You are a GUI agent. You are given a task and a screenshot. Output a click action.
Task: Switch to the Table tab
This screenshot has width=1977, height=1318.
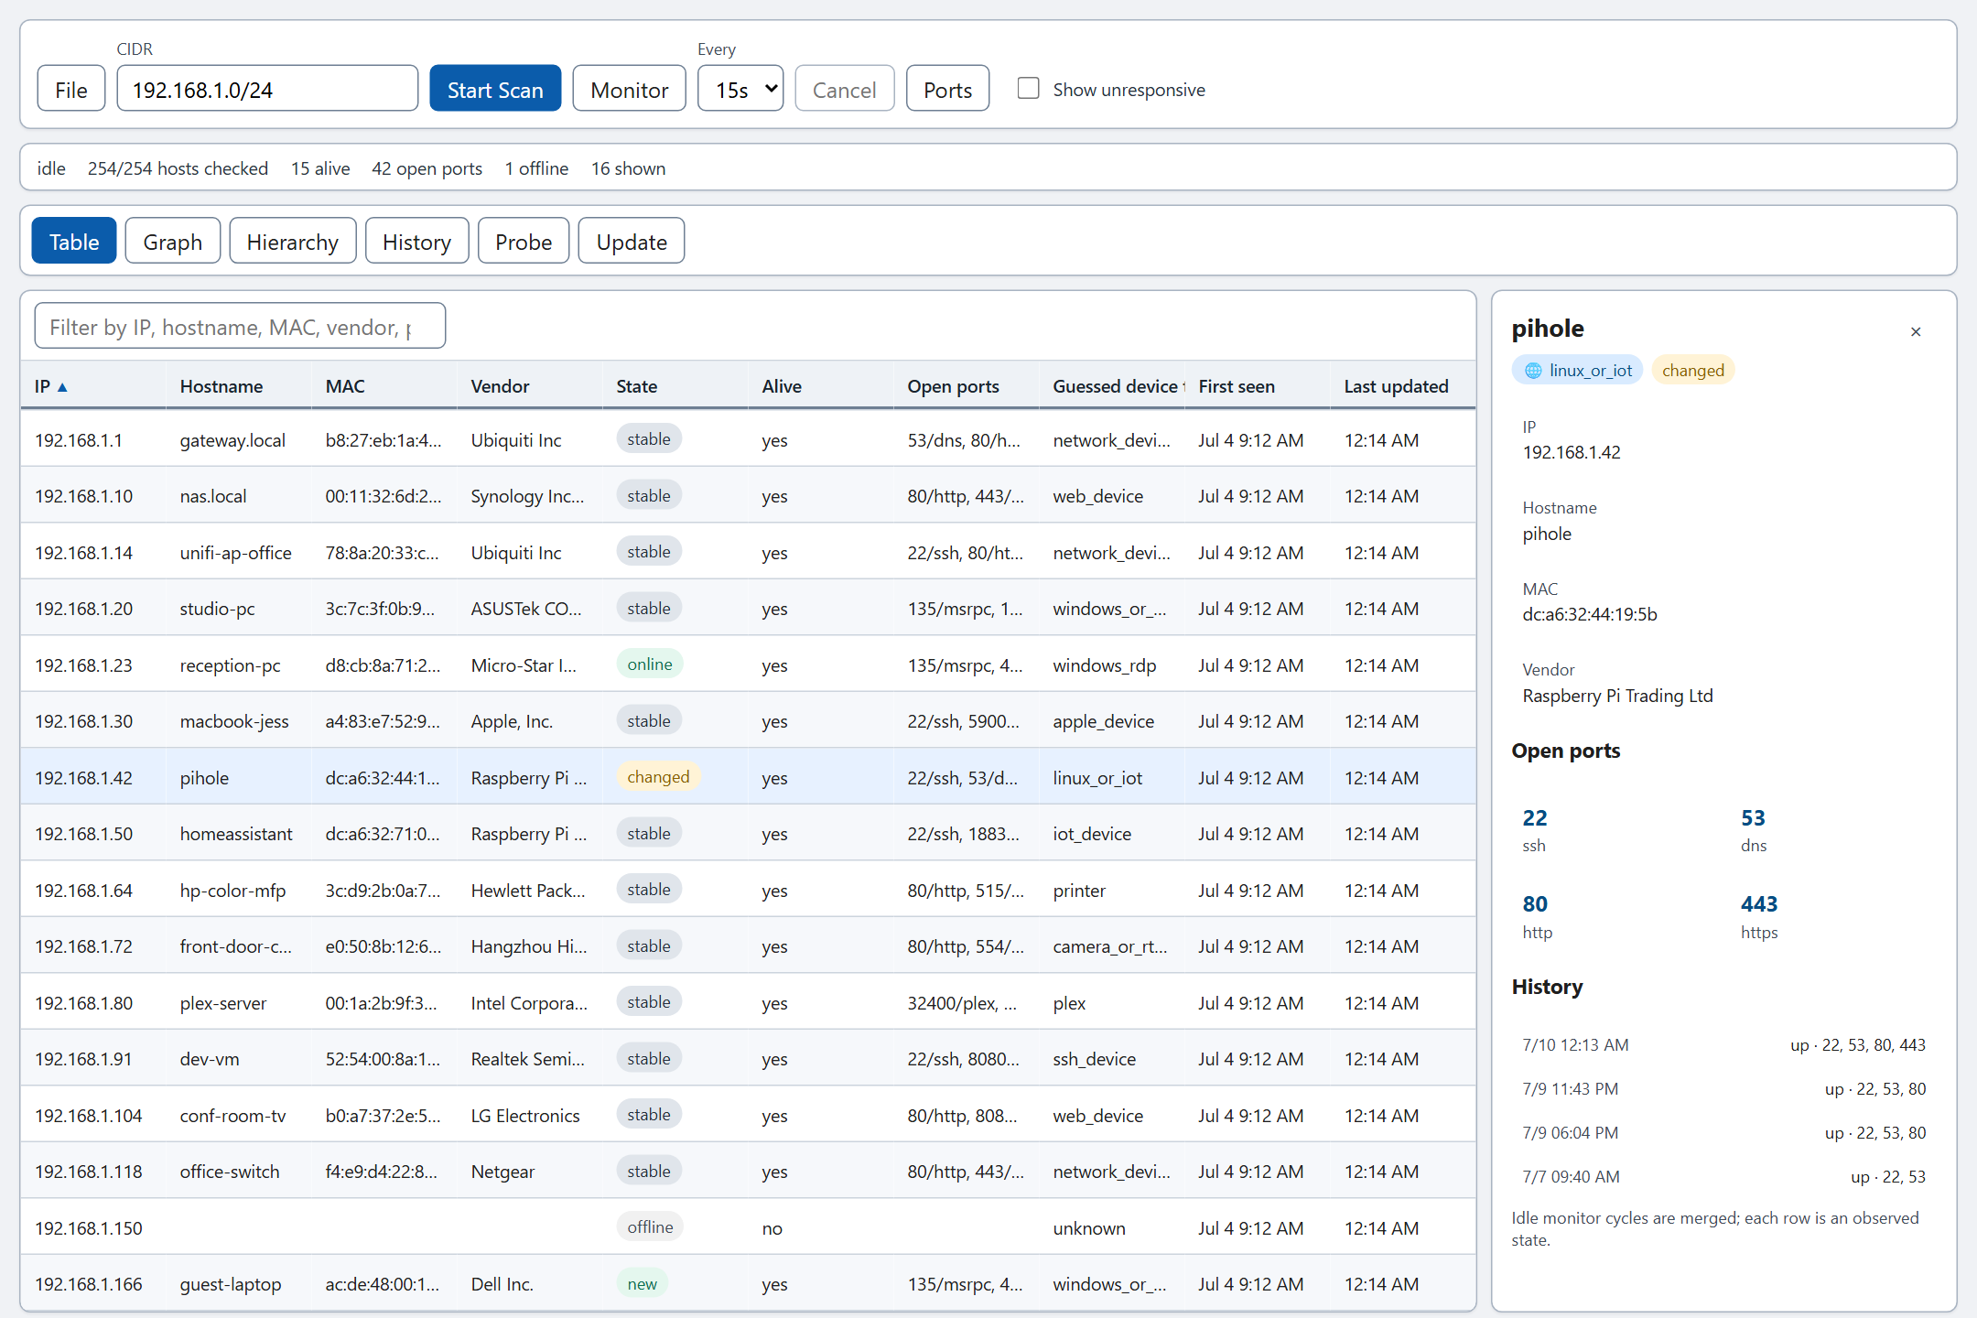point(74,241)
